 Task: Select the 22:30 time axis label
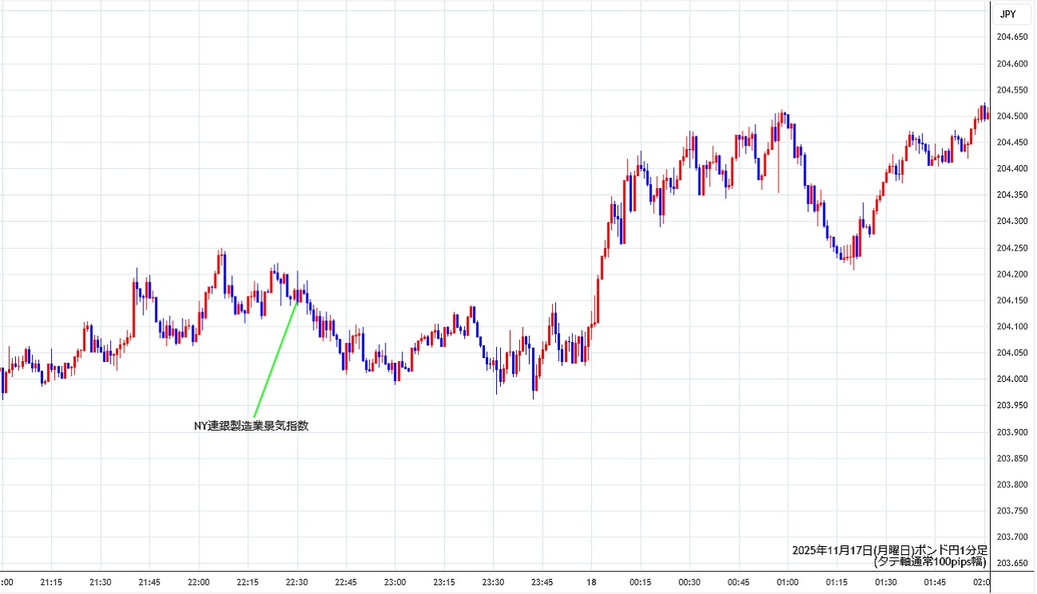click(x=297, y=583)
